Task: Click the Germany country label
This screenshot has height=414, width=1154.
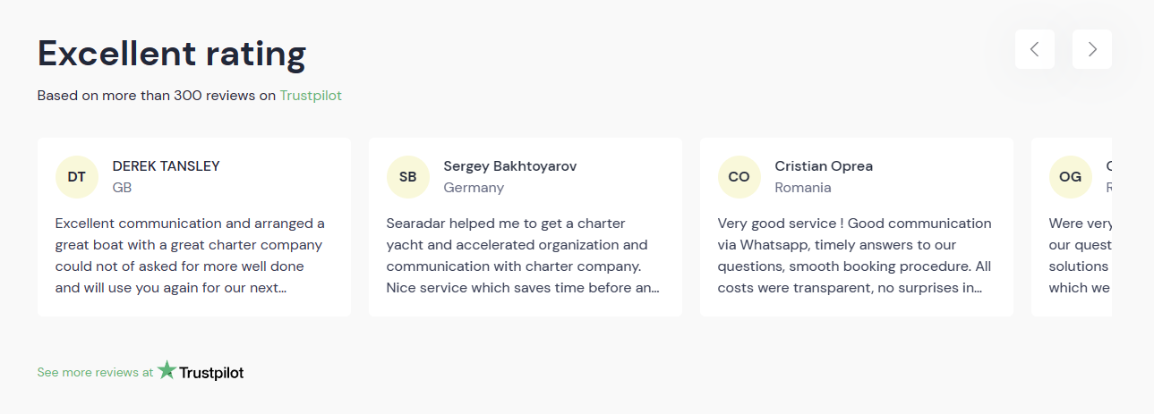Action: click(x=474, y=188)
